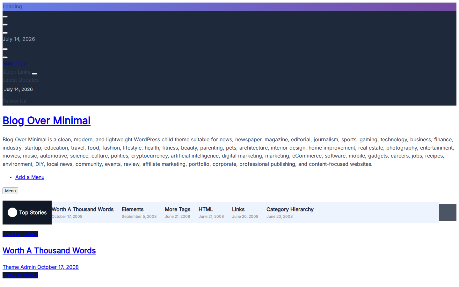The height and width of the screenshot is (287, 459).
Task: Click the Loading bar text
Action: tap(12, 6)
